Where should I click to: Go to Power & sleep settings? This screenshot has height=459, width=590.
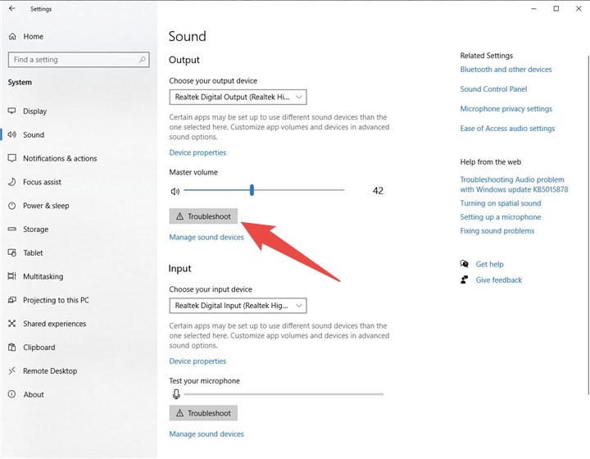pos(46,206)
